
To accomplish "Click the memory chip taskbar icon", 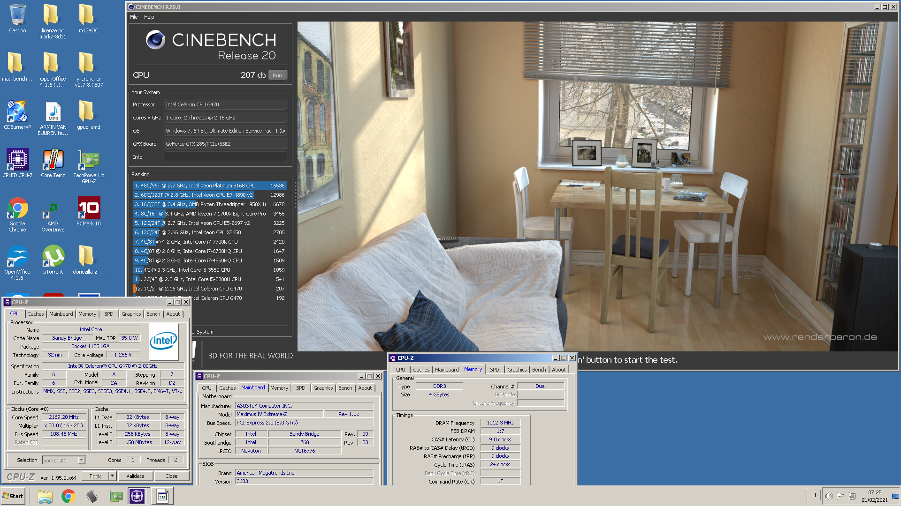I will click(x=92, y=496).
